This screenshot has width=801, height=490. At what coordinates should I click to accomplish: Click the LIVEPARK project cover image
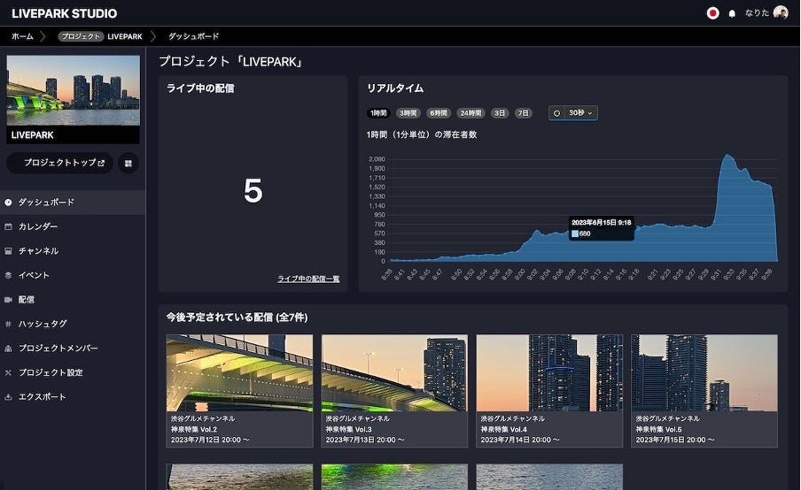[73, 91]
